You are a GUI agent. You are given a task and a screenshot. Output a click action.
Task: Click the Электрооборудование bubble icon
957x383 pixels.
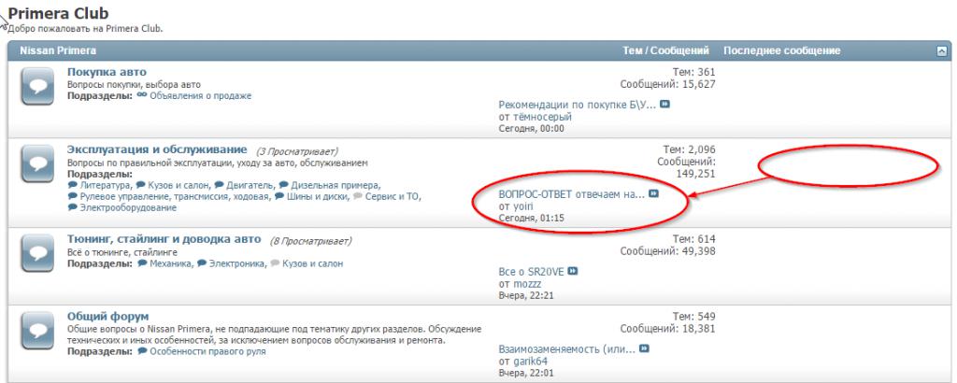click(x=73, y=208)
